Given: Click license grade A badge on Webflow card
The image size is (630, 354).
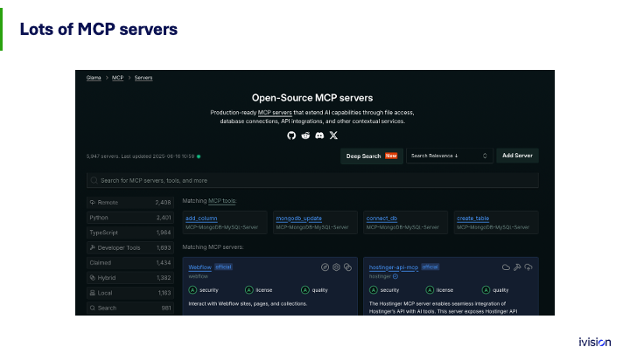Looking at the screenshot, I should coord(249,290).
